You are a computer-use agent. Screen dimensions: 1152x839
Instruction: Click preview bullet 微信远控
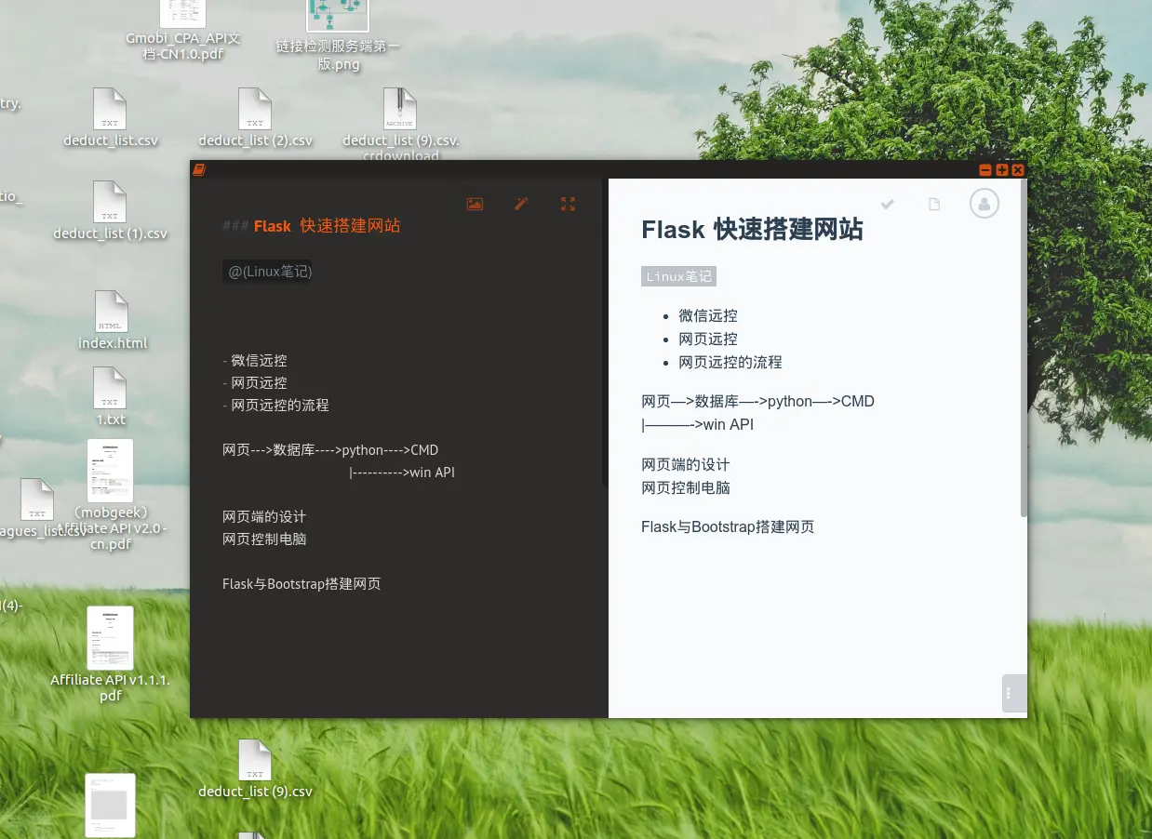(x=708, y=315)
